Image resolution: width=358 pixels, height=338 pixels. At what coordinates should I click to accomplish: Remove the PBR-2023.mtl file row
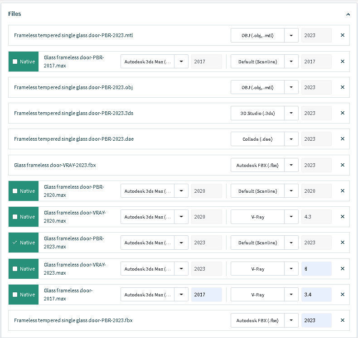click(342, 35)
